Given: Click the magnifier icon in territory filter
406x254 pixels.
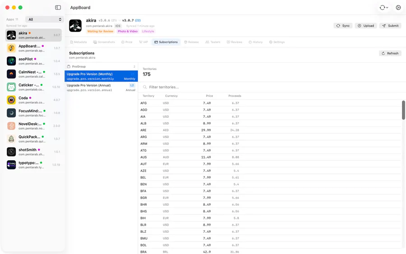Looking at the screenshot, I should (145, 87).
